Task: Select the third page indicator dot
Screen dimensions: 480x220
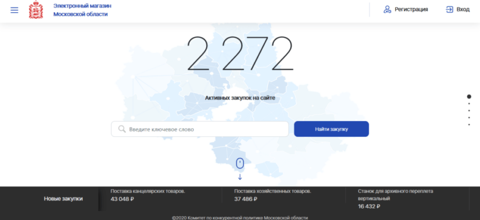Action: 469,111
